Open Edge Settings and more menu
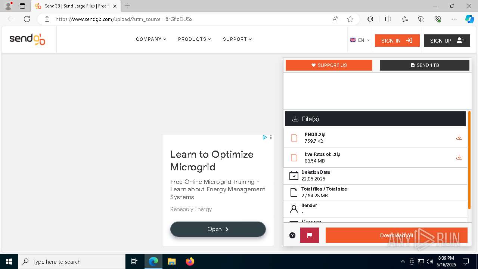478x269 pixels. (454, 19)
